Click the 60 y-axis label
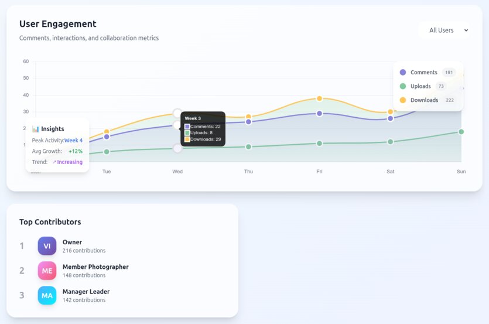Image resolution: width=489 pixels, height=324 pixels. pos(26,62)
